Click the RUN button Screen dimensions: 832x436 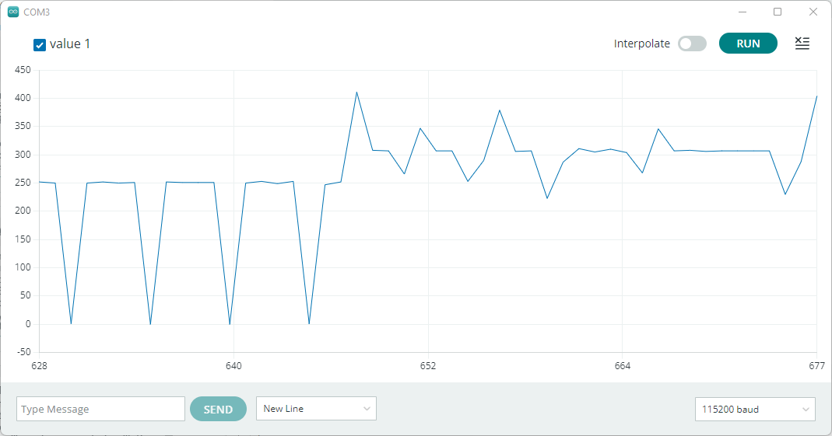click(748, 44)
